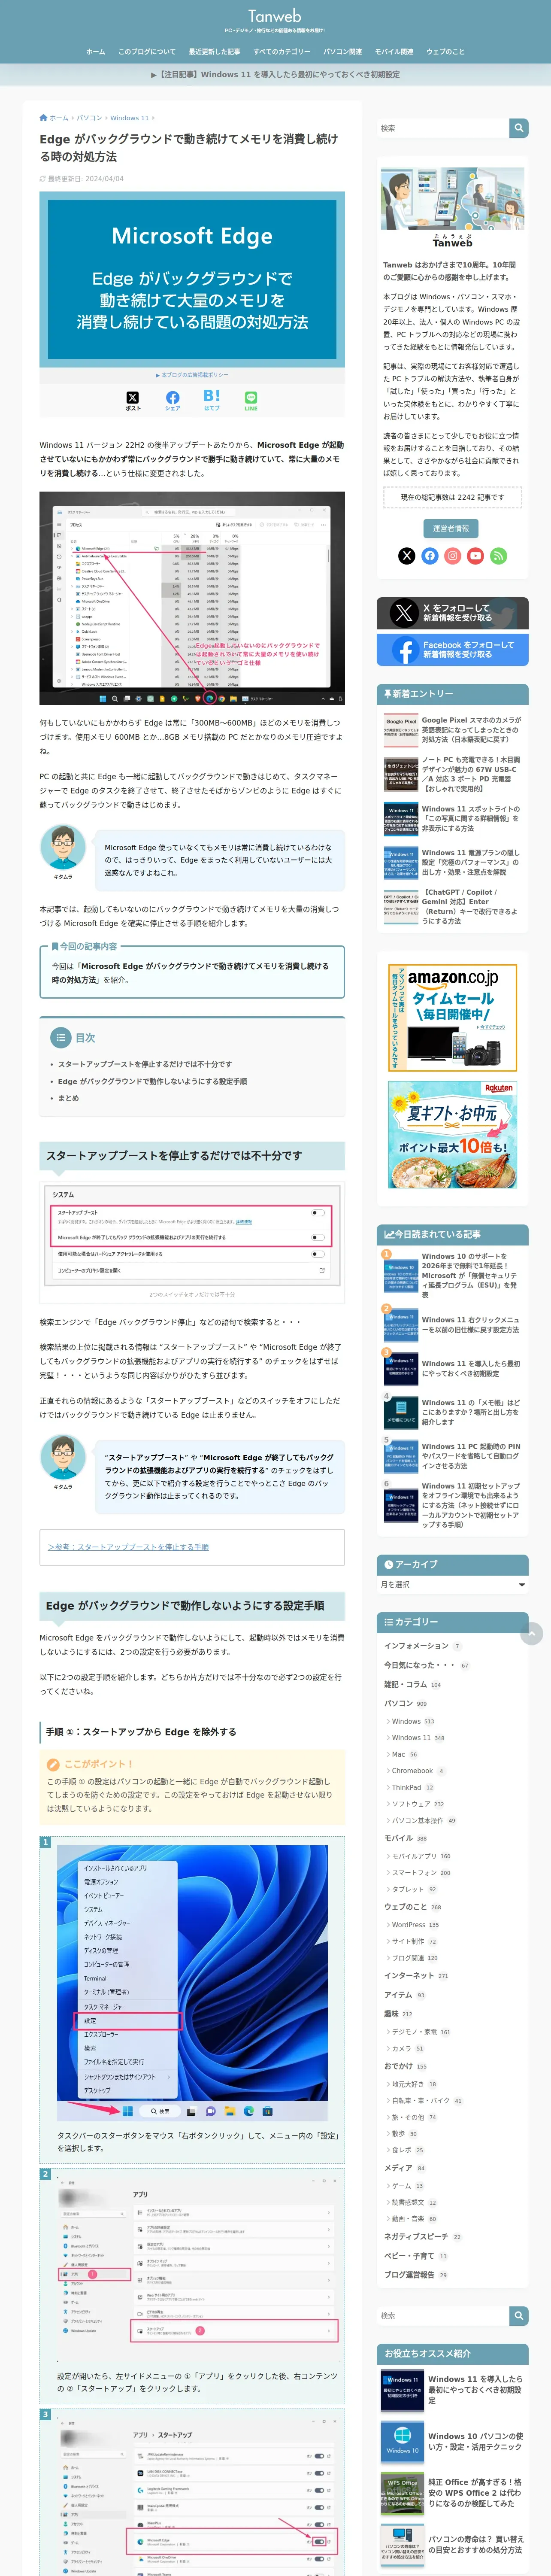Open the Instagram icon in the profile box

point(453,556)
